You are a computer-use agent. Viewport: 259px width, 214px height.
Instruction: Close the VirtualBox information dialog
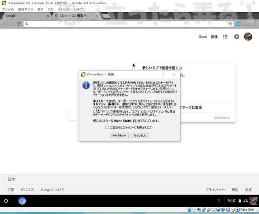coord(174,75)
